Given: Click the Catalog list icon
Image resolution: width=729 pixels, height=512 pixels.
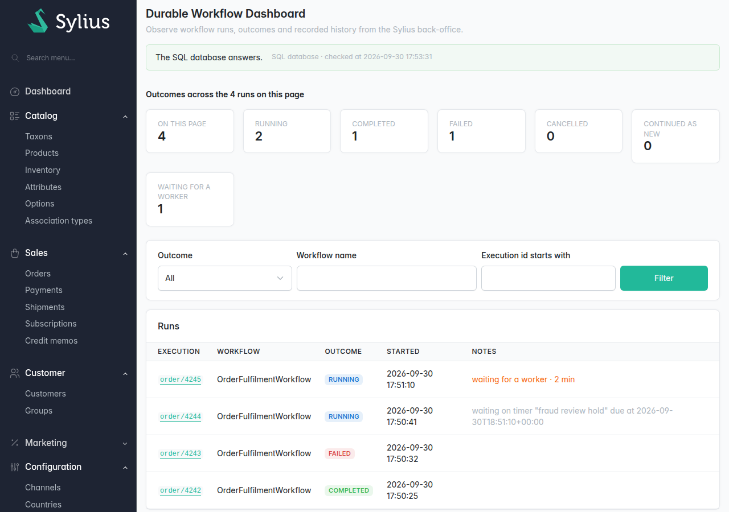Looking at the screenshot, I should point(15,116).
